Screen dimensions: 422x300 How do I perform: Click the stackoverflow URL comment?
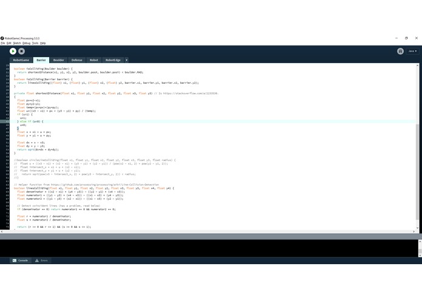coord(186,94)
